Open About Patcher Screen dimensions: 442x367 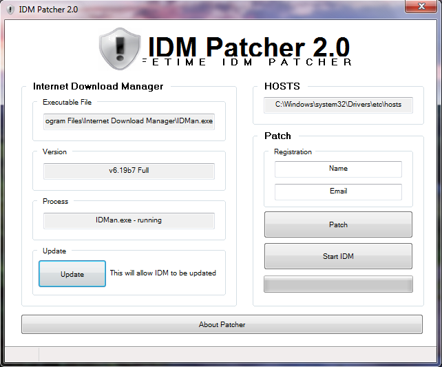click(222, 324)
